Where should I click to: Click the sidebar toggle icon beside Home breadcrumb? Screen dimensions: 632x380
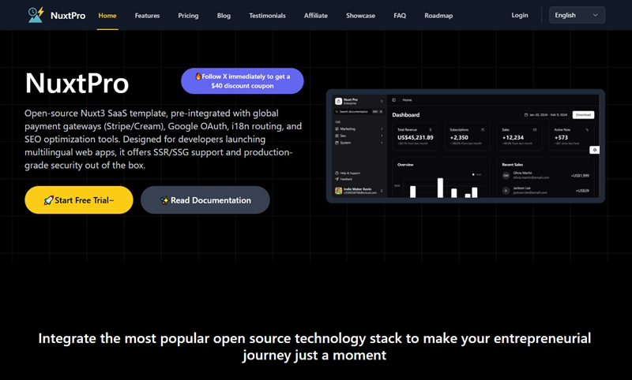click(394, 100)
